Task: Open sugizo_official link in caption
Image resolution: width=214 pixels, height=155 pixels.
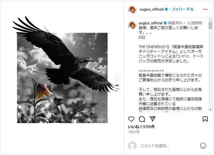Action: (150, 23)
